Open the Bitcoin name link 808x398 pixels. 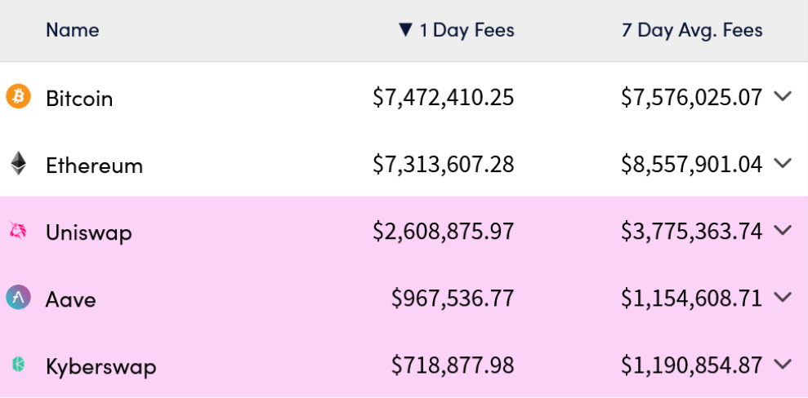point(79,98)
